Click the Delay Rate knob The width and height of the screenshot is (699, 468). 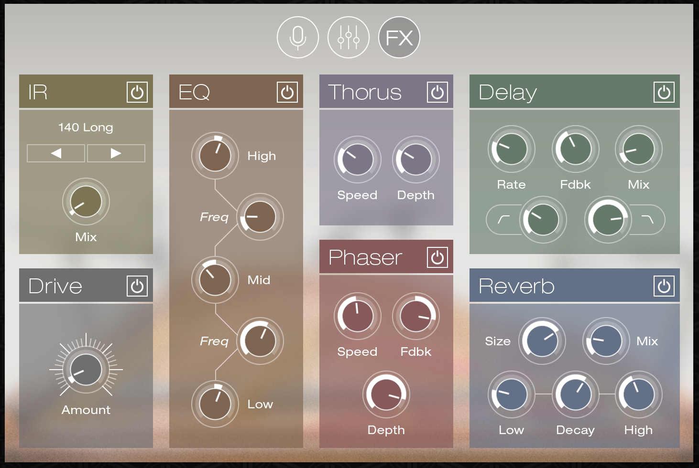point(512,149)
